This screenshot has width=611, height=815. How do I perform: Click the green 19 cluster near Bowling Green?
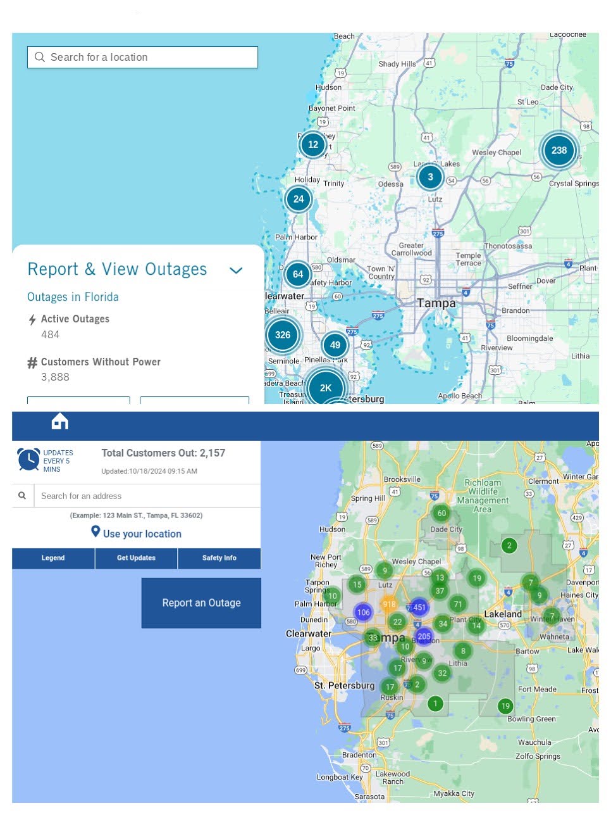tap(505, 706)
